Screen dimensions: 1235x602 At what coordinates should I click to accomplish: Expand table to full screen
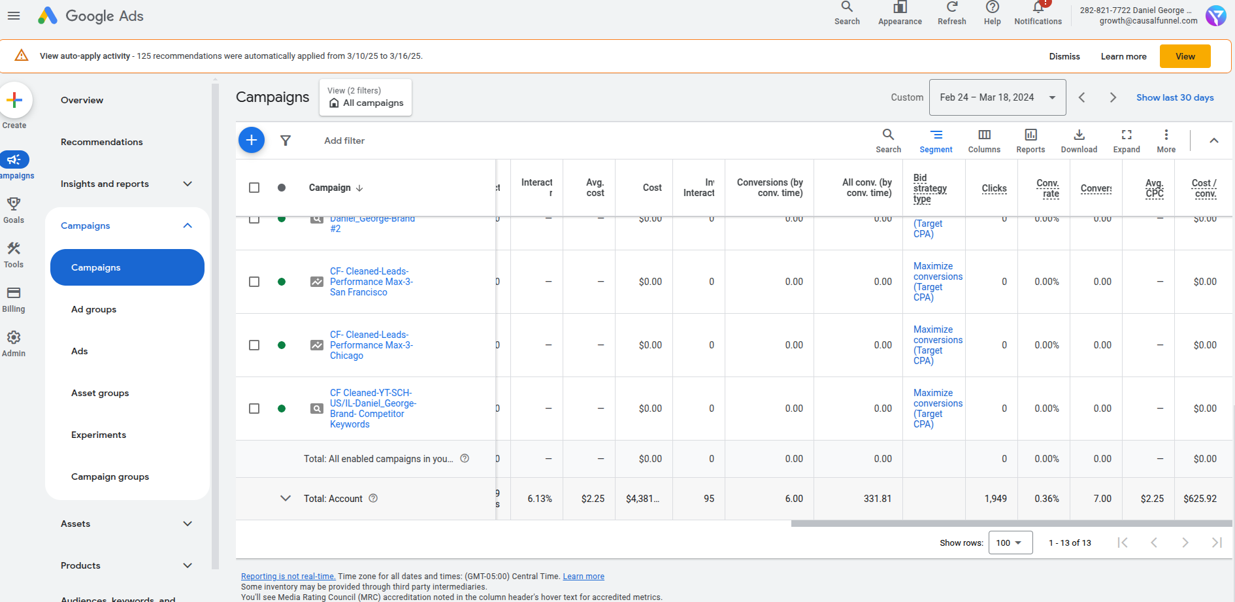click(x=1127, y=141)
